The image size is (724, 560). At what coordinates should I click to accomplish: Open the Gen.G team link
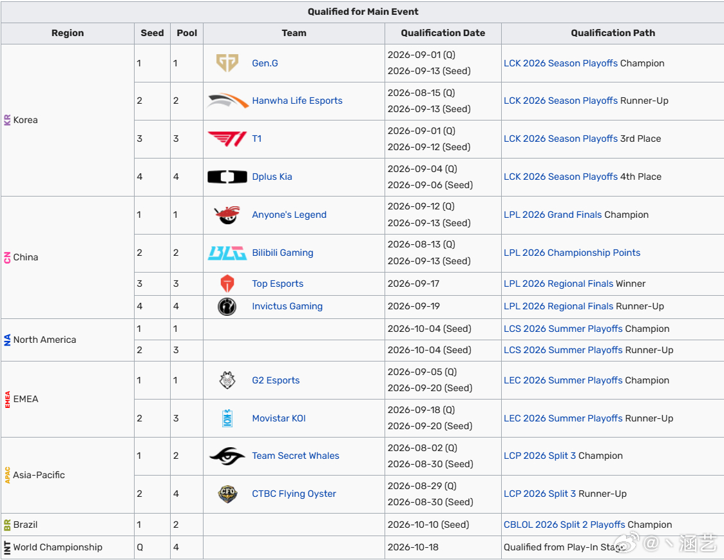click(265, 63)
